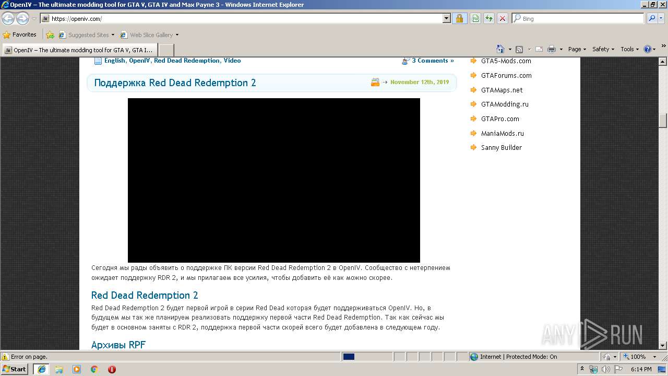Expand the Print options dropdown arrow
This screenshot has width=668, height=376.
561,49
